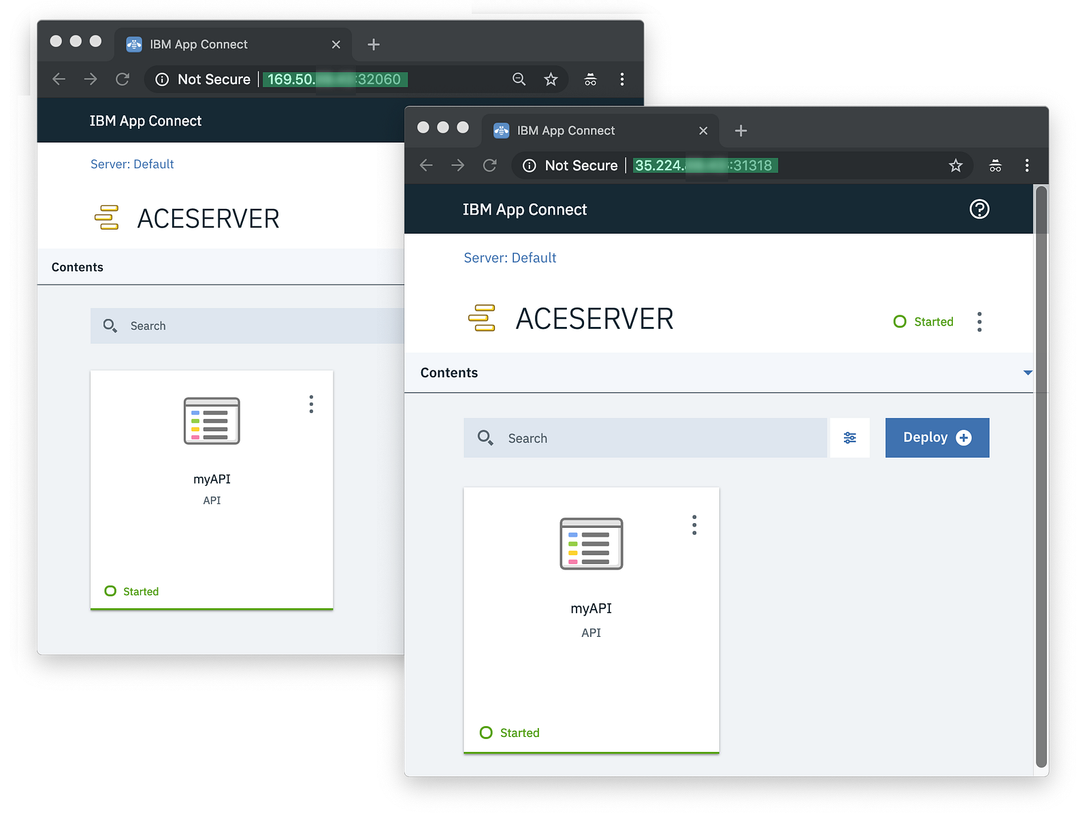
Task: Click ACESERVER title in back window
Action: [x=208, y=219]
